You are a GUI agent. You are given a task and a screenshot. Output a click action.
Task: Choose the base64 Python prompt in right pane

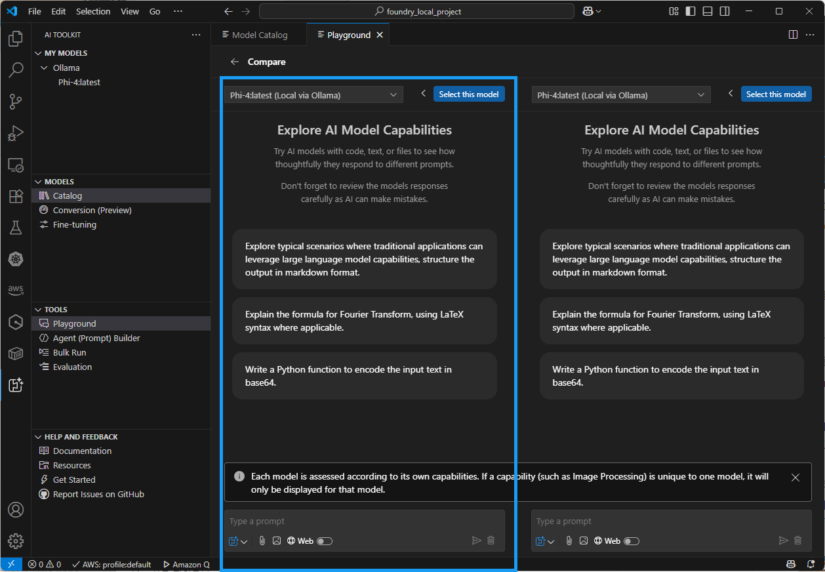click(672, 376)
